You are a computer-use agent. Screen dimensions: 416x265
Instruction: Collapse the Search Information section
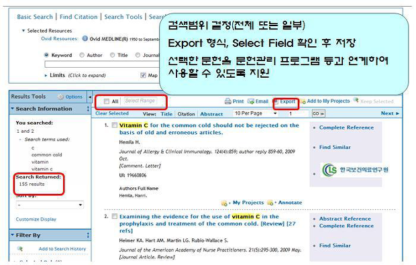click(x=13, y=109)
